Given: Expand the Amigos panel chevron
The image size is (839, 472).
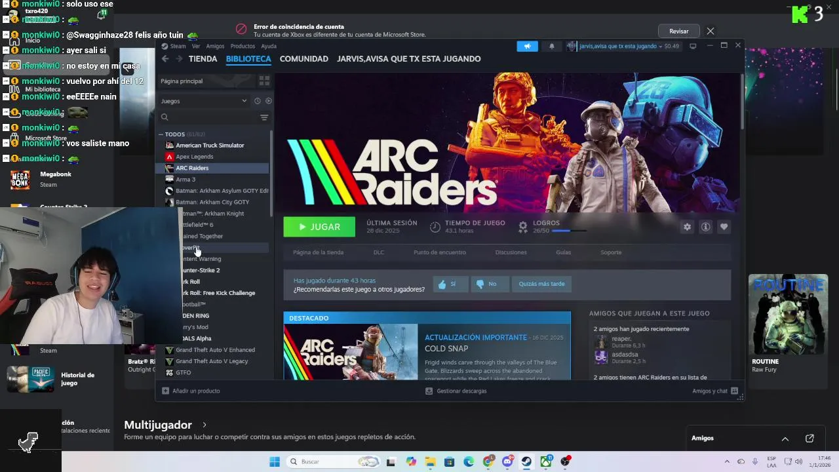Looking at the screenshot, I should pos(785,439).
